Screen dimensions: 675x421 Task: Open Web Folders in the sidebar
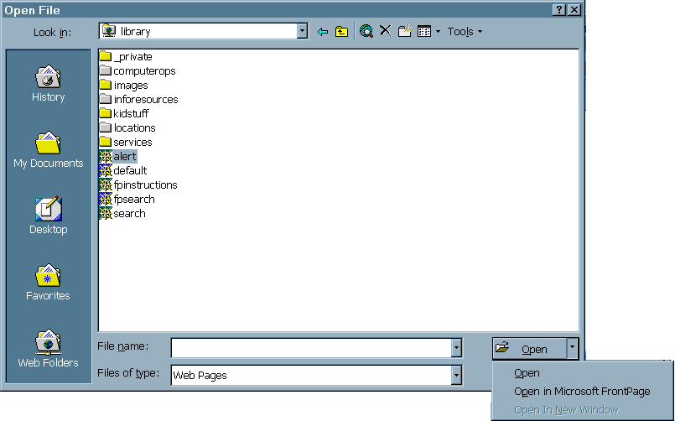point(49,350)
